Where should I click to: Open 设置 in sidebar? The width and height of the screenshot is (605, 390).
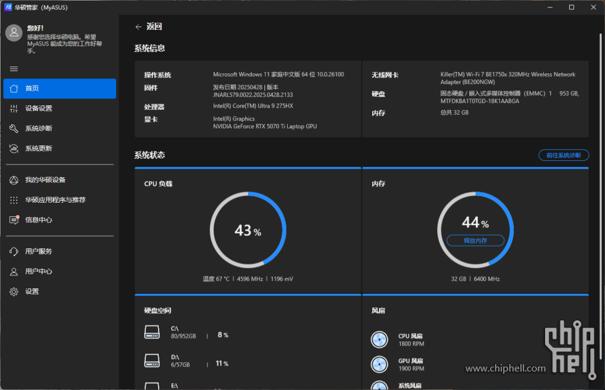pyautogui.click(x=60, y=292)
